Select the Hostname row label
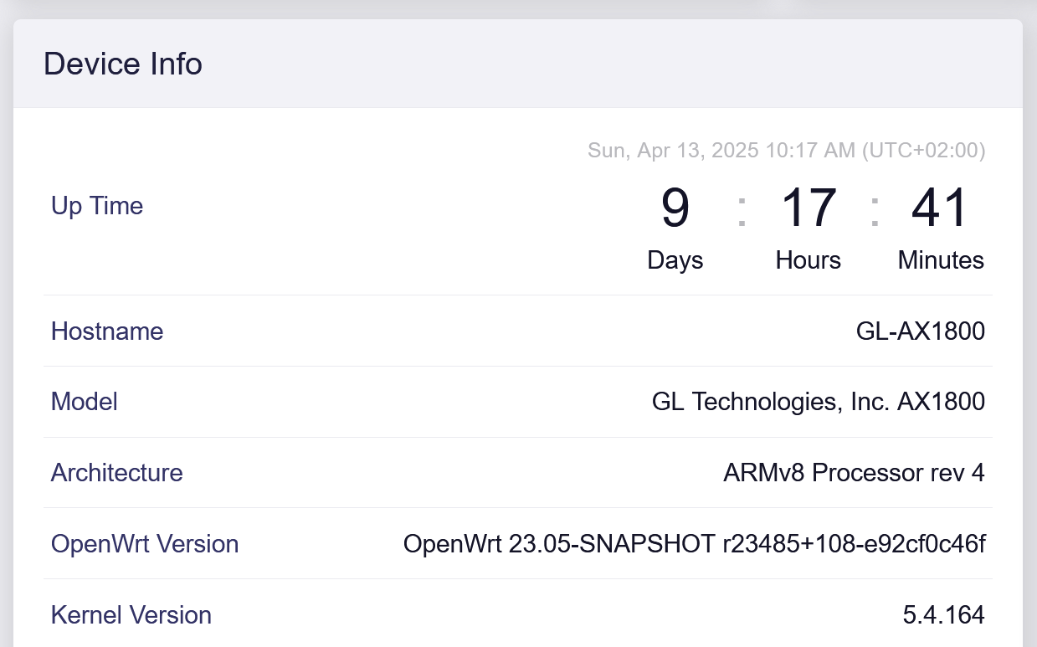The width and height of the screenshot is (1037, 647). 107,331
